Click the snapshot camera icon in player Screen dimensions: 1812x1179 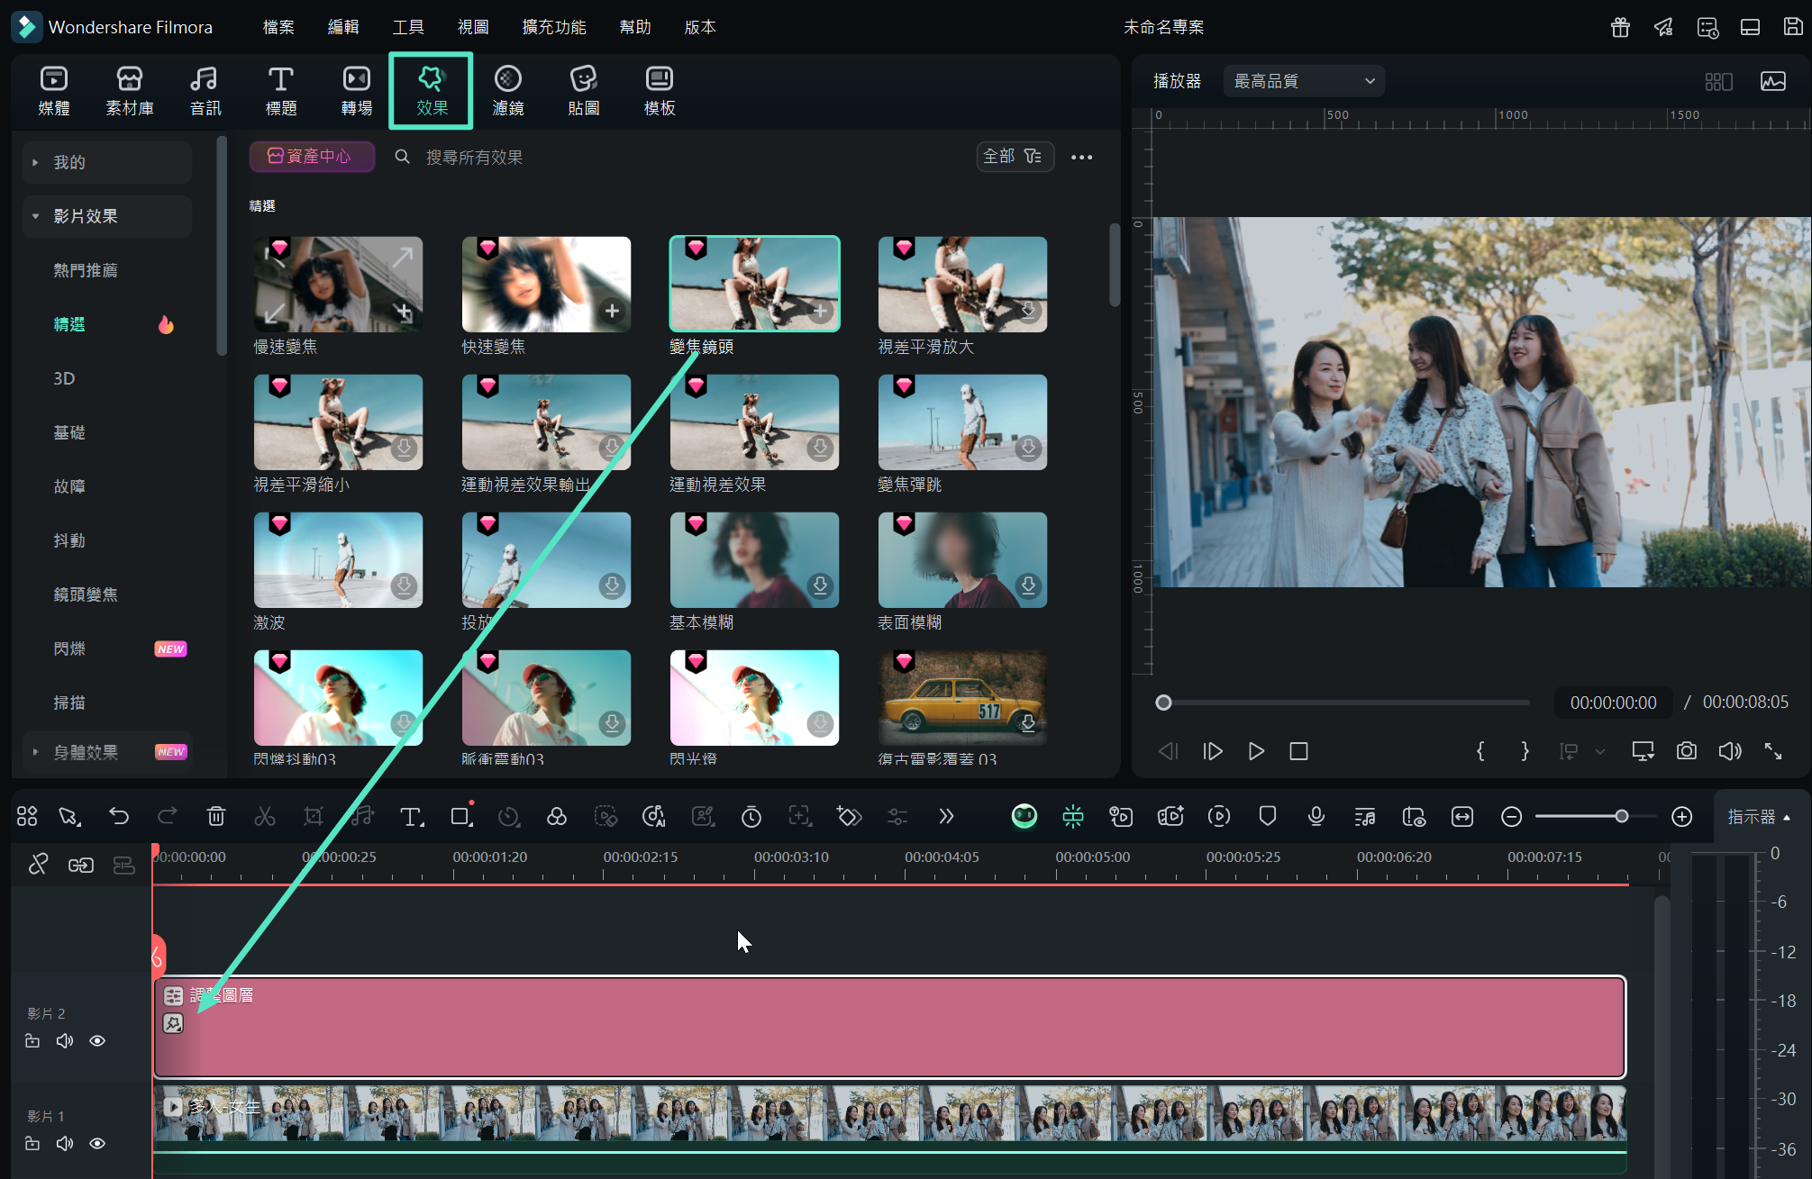(x=1686, y=751)
